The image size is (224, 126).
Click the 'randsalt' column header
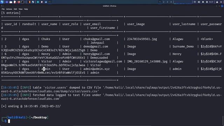[29, 24]
